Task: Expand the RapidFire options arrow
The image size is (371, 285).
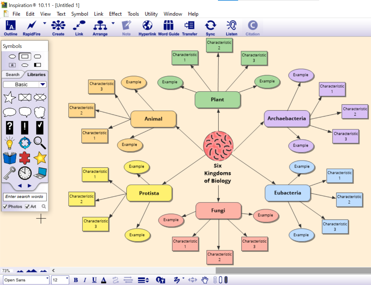Action: [x=44, y=23]
